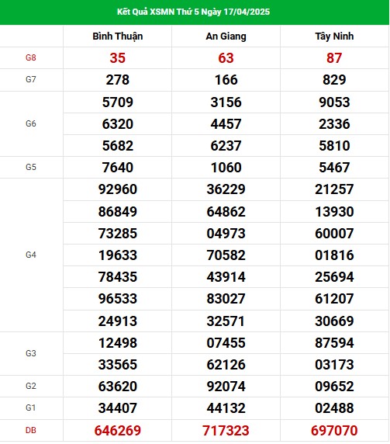Click the red G8 number 63
The width and height of the screenshot is (390, 444).
226,58
